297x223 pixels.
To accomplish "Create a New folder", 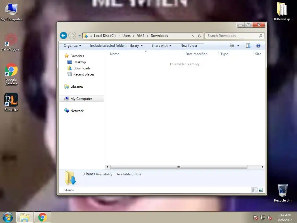I will pyautogui.click(x=189, y=46).
